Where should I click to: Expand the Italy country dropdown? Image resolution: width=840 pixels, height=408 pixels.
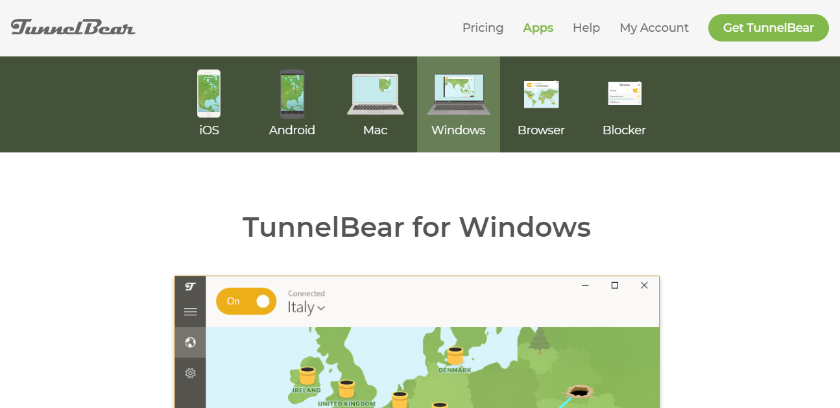(x=306, y=307)
